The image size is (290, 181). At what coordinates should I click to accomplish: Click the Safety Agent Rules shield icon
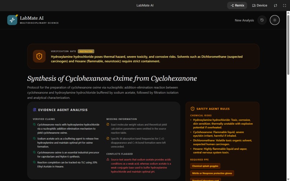[192, 109]
